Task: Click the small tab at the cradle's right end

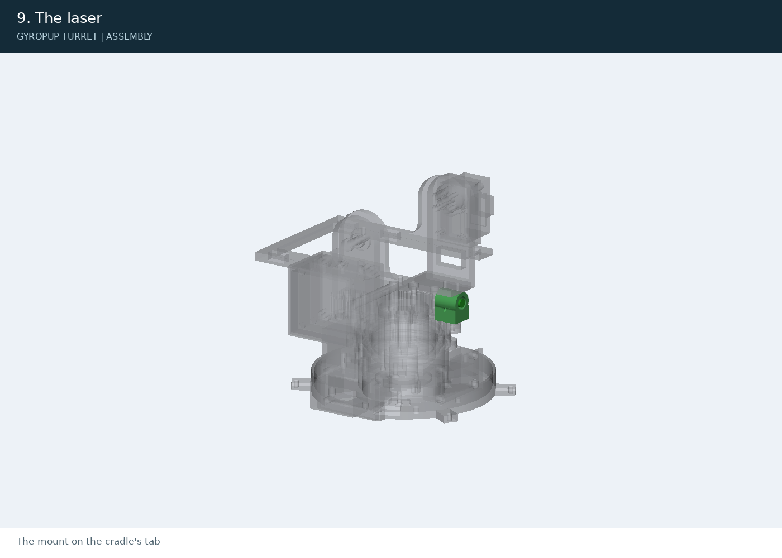Action: [483, 253]
